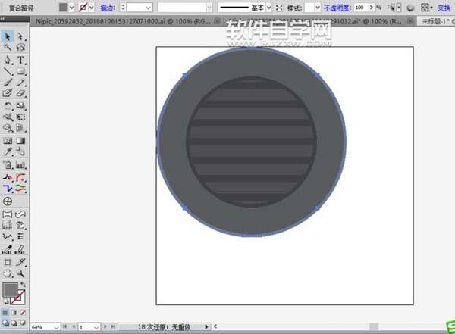The image size is (455, 334).
Task: Reset to default fill and stroke
Action: click(5, 302)
